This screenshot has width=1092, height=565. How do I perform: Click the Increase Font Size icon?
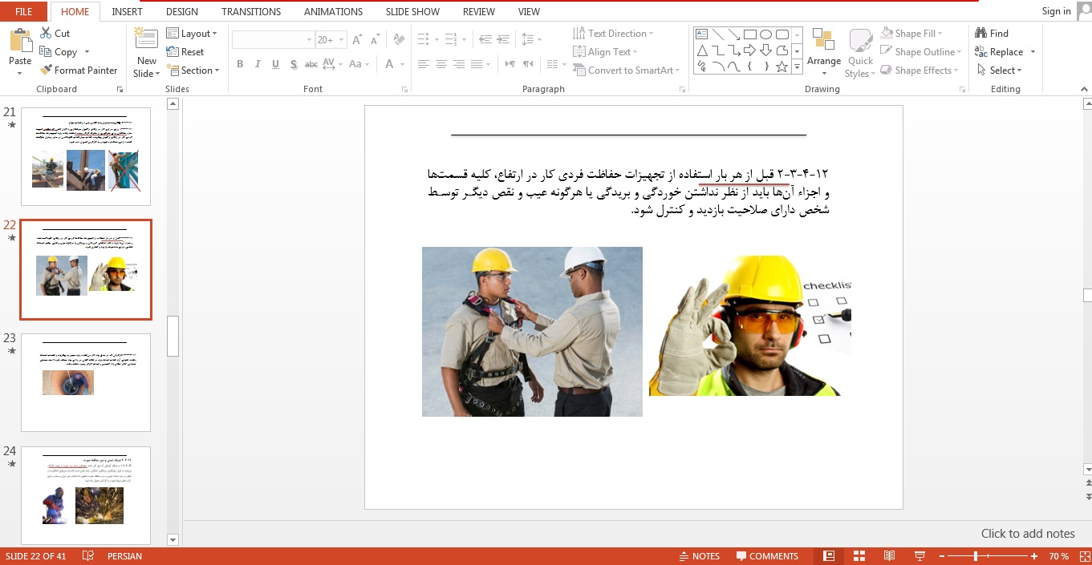[x=357, y=39]
